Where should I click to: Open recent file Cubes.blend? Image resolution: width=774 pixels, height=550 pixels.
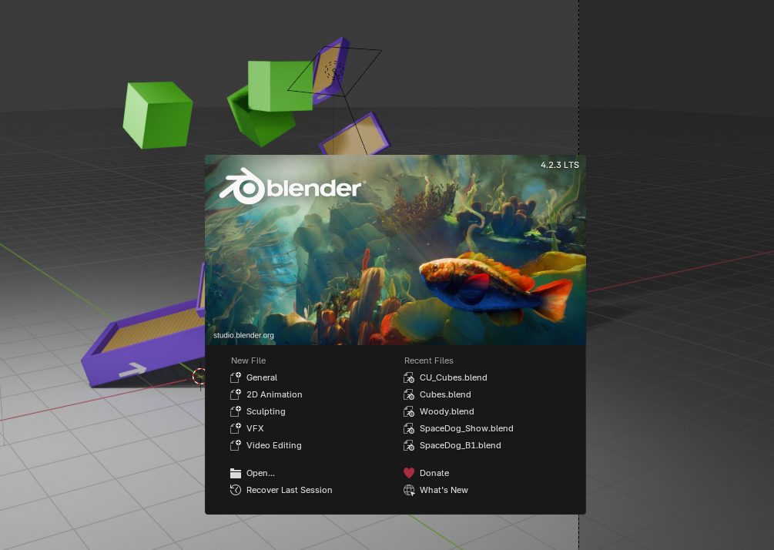pyautogui.click(x=444, y=394)
